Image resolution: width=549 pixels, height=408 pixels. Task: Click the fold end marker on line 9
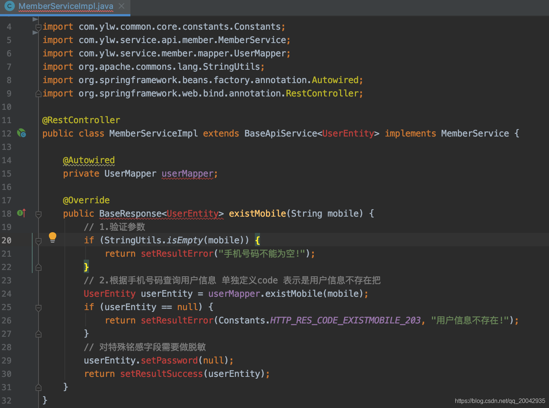38,94
